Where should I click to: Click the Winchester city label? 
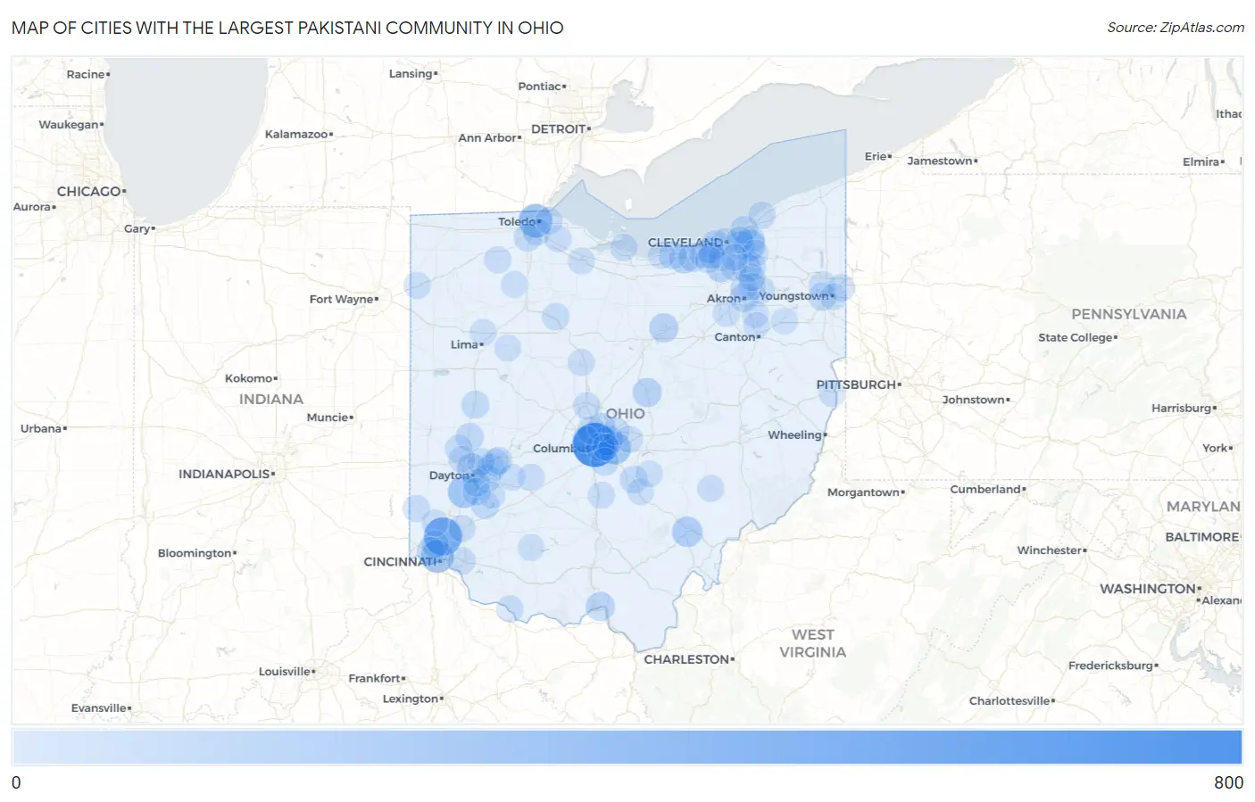point(1050,550)
